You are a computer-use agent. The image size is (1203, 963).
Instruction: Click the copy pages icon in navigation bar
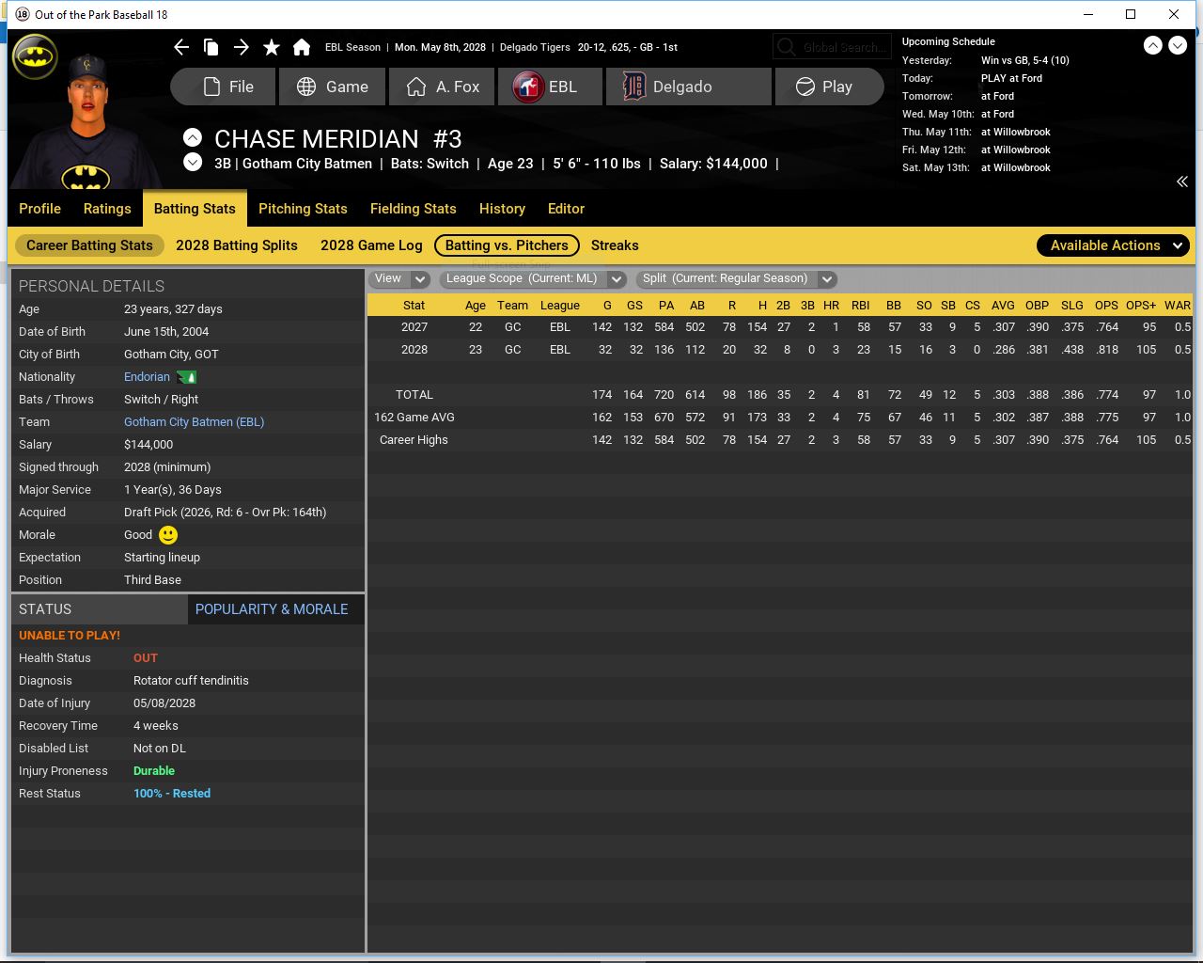pos(211,47)
